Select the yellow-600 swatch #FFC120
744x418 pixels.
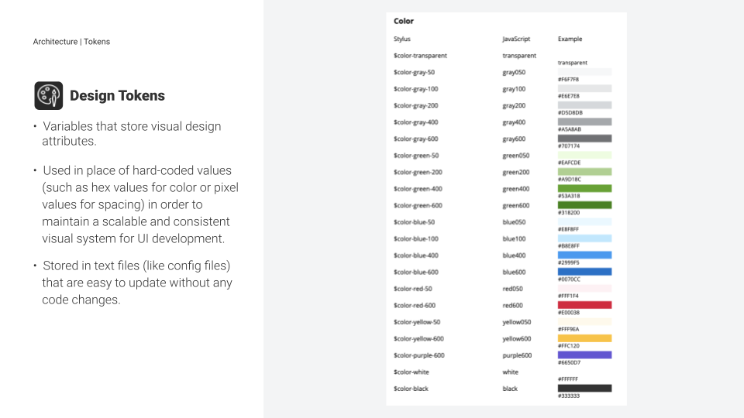(x=584, y=338)
